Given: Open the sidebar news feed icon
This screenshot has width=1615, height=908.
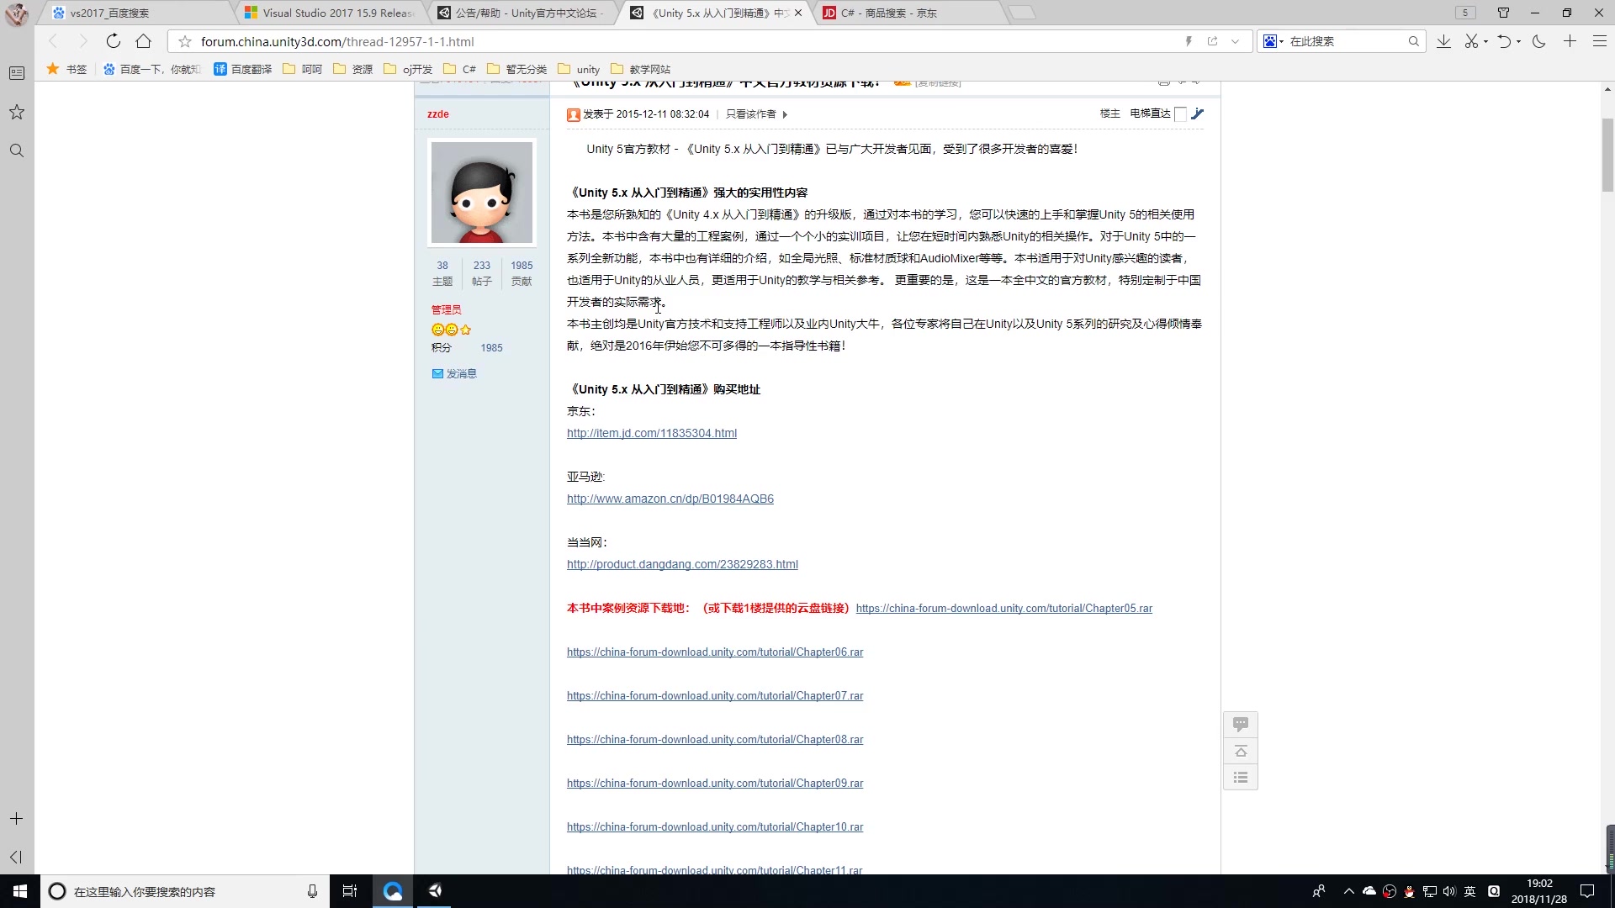Looking at the screenshot, I should (x=16, y=73).
